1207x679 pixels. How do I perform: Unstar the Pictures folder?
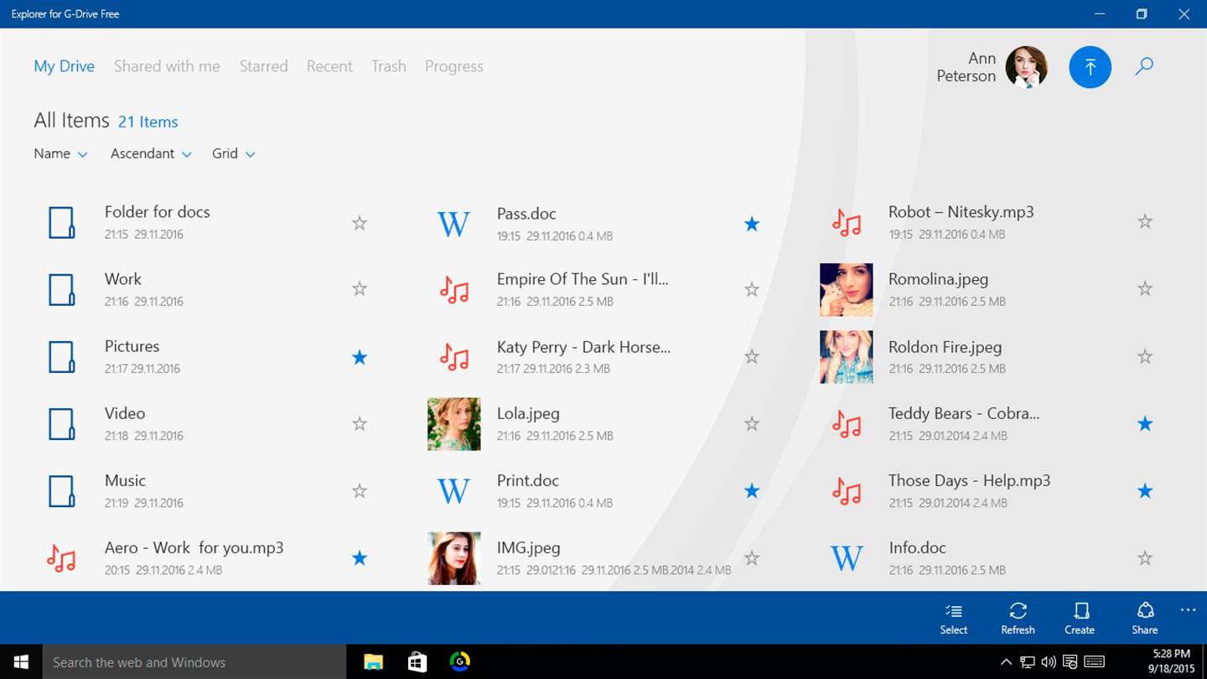click(360, 357)
